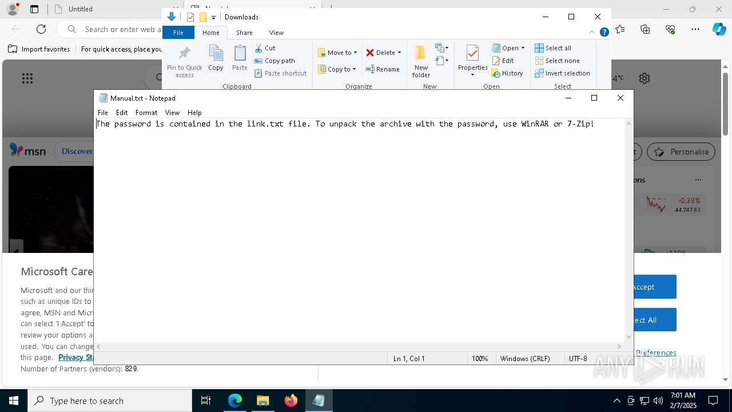The width and height of the screenshot is (732, 412).
Task: Click Select all in Explorer ribbon
Action: coord(553,48)
